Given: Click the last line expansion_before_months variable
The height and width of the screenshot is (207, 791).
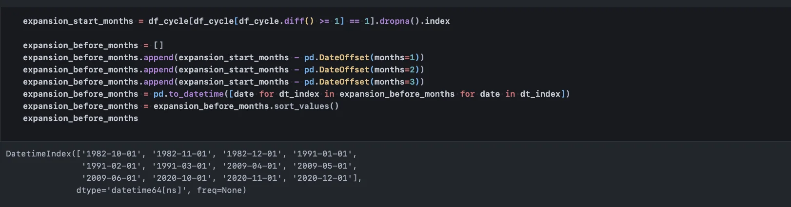Looking at the screenshot, I should click(x=80, y=118).
